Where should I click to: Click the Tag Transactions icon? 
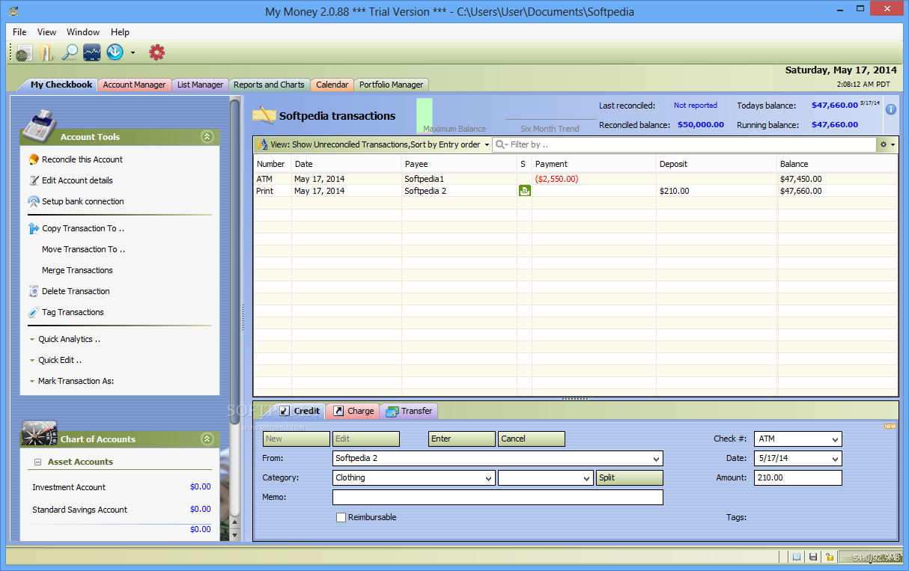[34, 312]
